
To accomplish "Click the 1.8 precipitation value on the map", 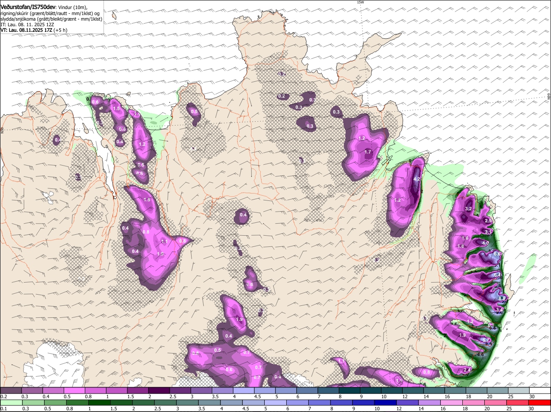I will pyautogui.click(x=461, y=246).
